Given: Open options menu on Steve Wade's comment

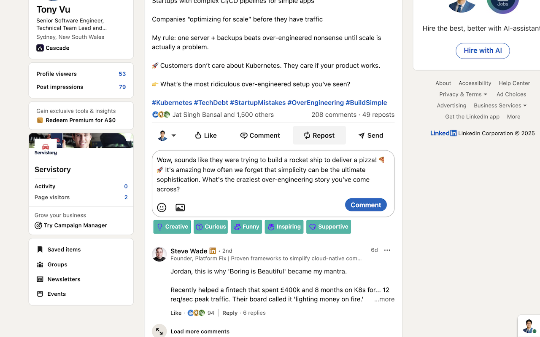Looking at the screenshot, I should (x=387, y=250).
